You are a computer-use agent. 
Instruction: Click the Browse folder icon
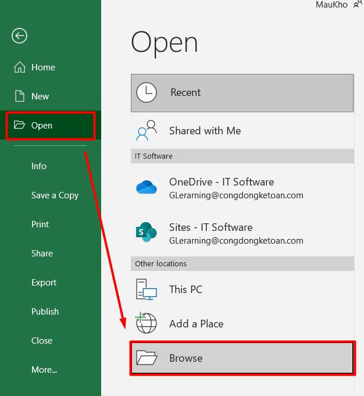(147, 358)
